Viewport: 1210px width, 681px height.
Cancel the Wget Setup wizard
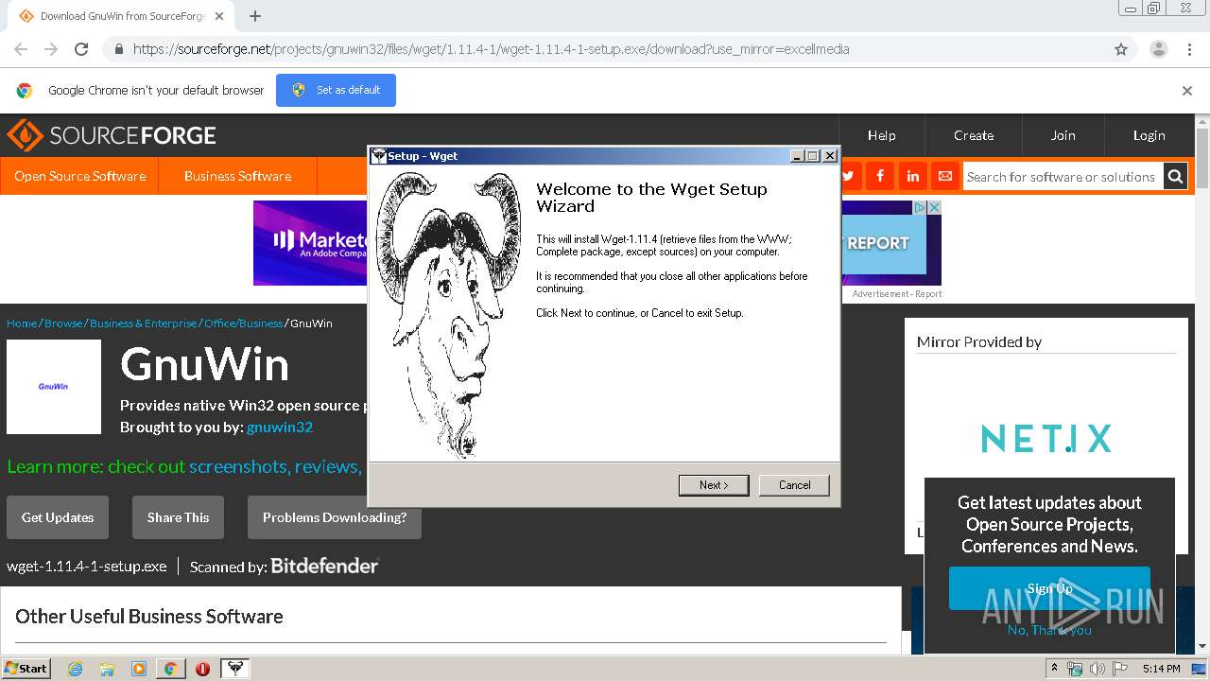pyautogui.click(x=794, y=485)
